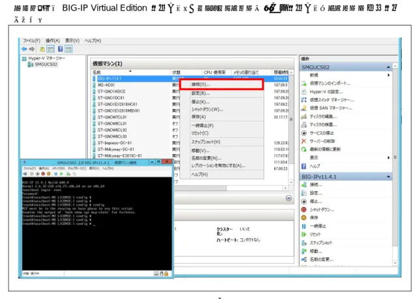Click ディスクの検査 in Actions pane
The image size is (413, 299).
pos(323,125)
